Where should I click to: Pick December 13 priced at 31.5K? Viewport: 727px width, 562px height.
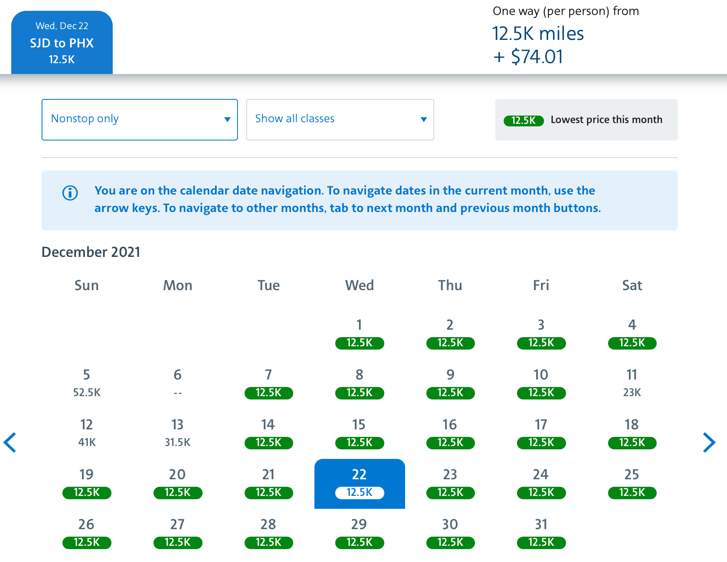click(178, 433)
